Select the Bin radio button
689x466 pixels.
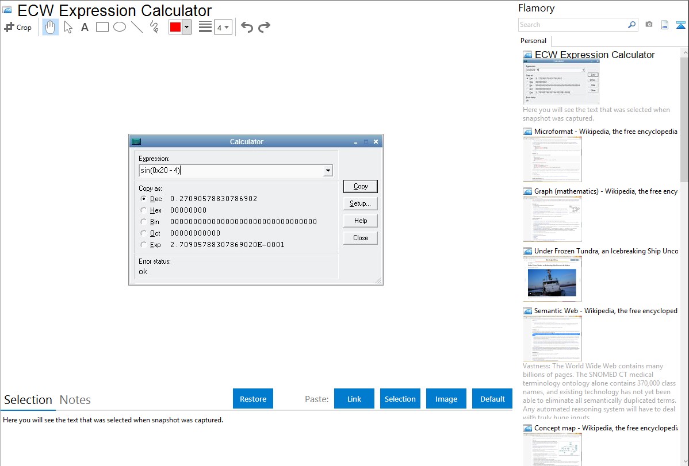(x=143, y=222)
